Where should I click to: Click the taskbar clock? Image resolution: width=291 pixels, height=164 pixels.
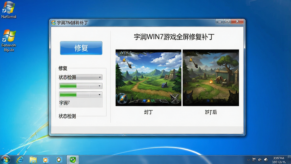pyautogui.click(x=279, y=160)
